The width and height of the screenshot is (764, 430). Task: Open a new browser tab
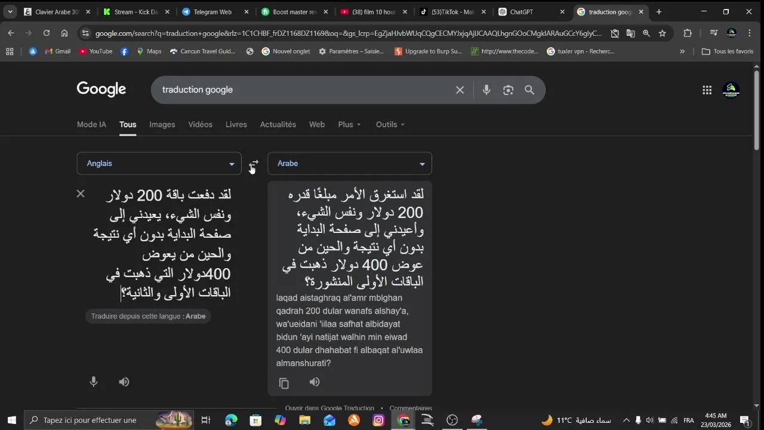pos(659,12)
